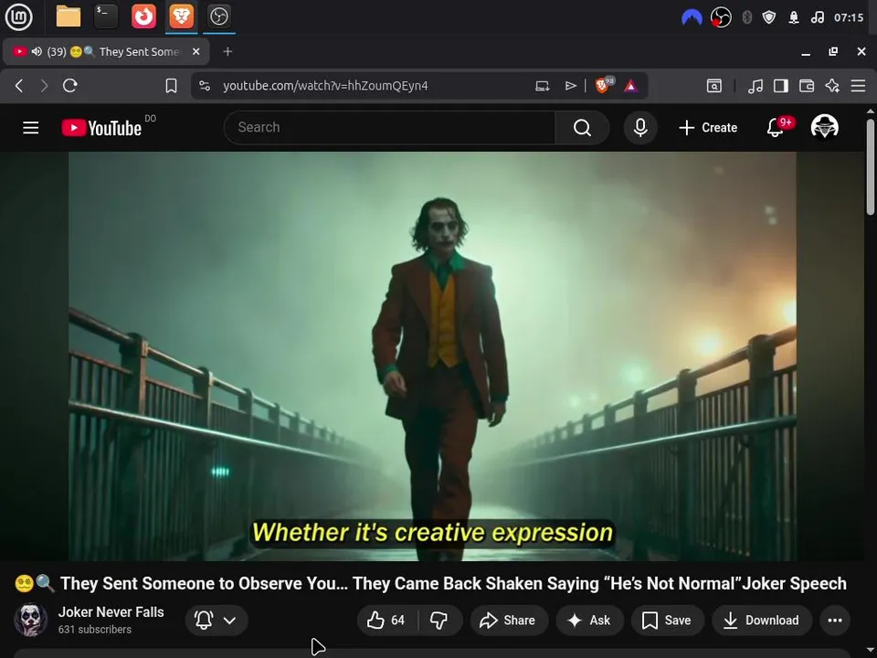Screen dimensions: 877x658
Task: Open the account avatar menu
Action: (x=824, y=127)
